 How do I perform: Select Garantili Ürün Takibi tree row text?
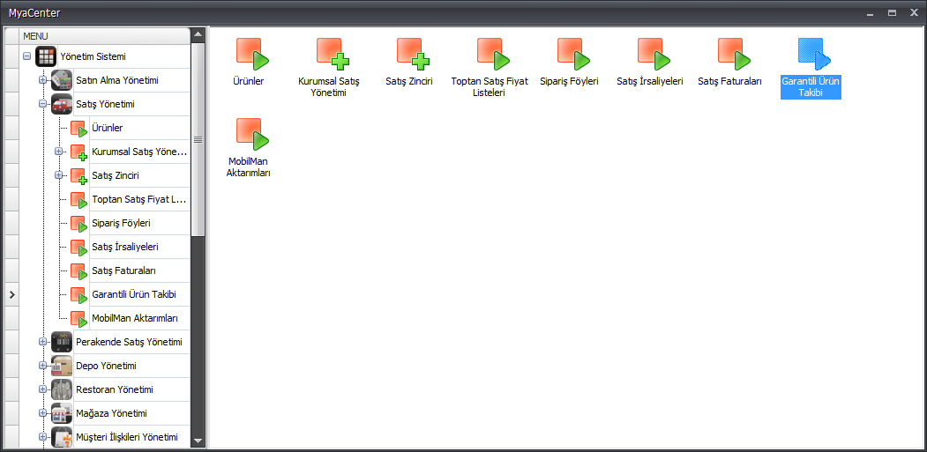pyautogui.click(x=134, y=294)
